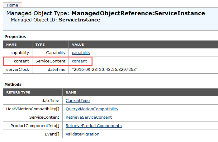Click the Methods section heading
This screenshot has height=142, width=218.
pyautogui.click(x=13, y=84)
